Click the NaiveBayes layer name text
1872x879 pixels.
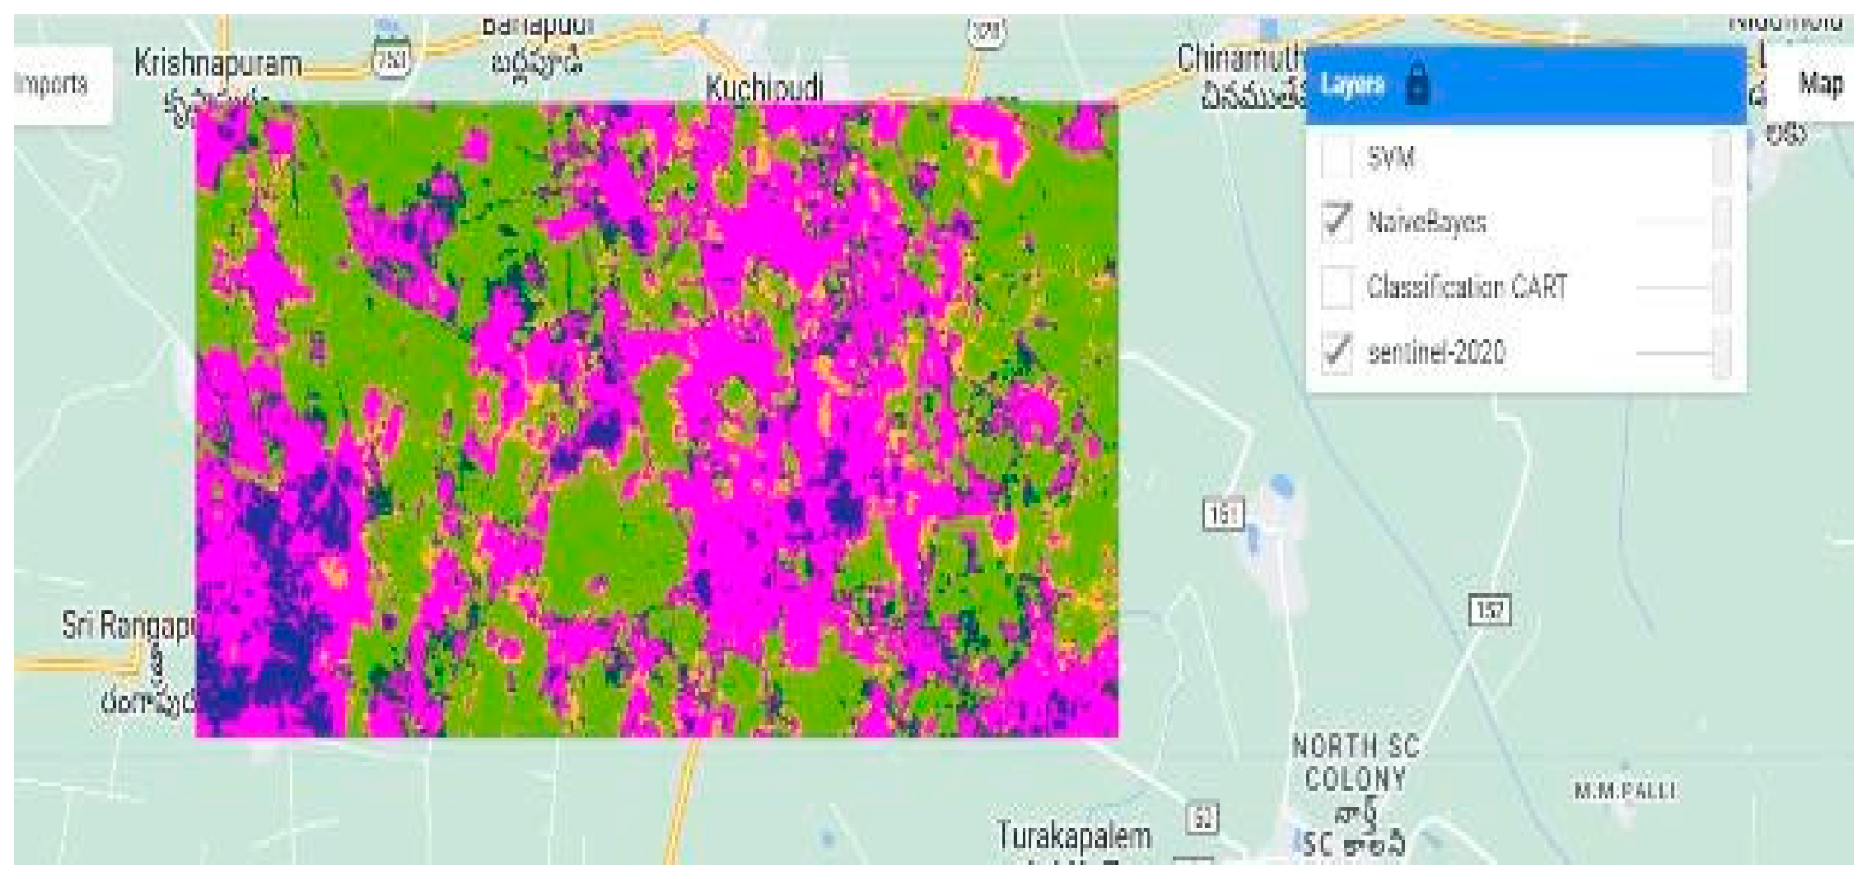coord(1426,223)
